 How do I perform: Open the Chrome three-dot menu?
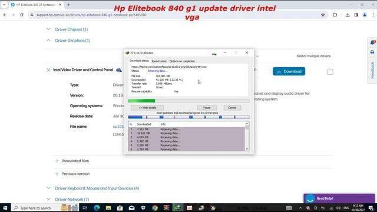click(x=373, y=15)
